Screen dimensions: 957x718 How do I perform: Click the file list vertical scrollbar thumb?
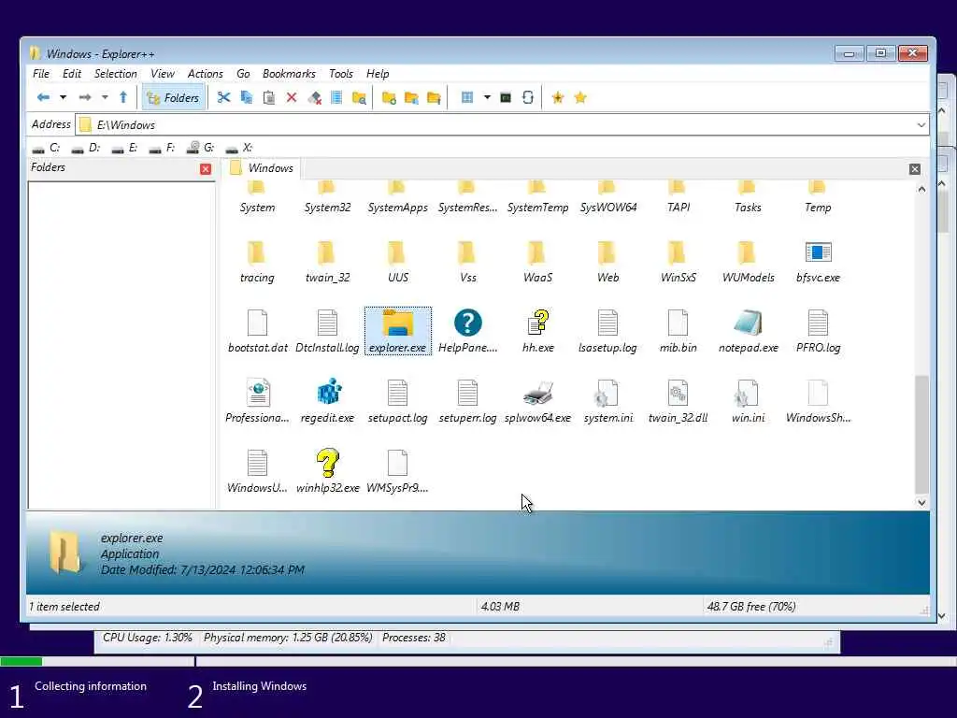921,434
